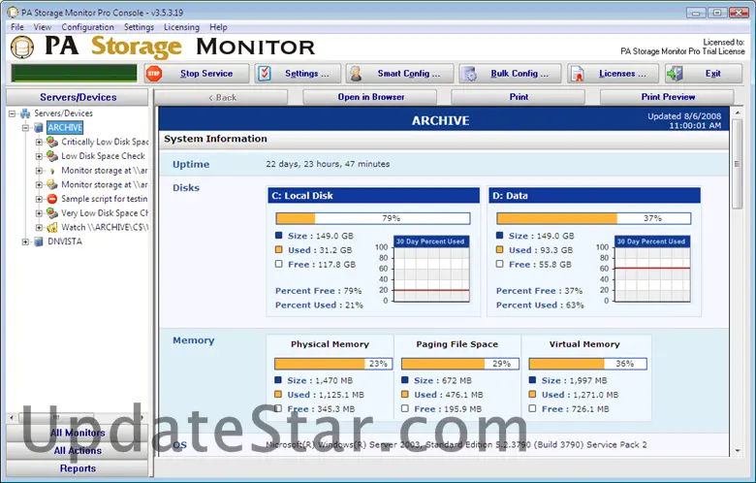Click the Watch \\ARCHIVE\C$ folder icon
Image resolution: width=756 pixels, height=483 pixels.
tap(52, 227)
